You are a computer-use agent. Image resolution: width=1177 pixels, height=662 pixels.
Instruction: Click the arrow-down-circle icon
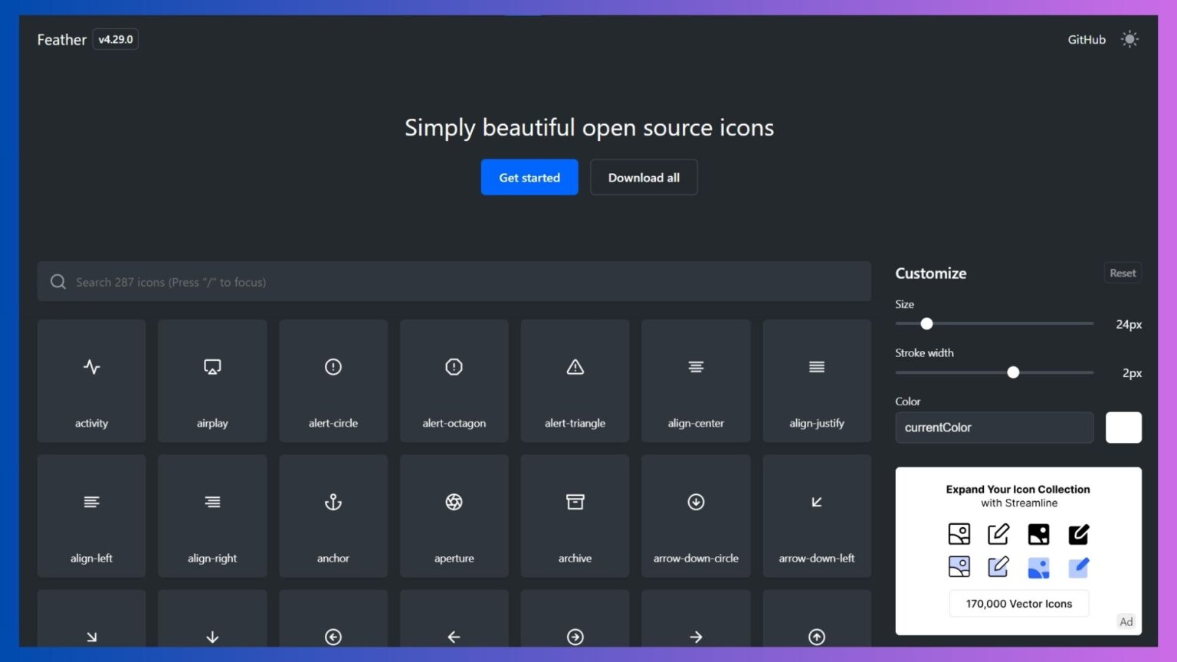pyautogui.click(x=696, y=516)
